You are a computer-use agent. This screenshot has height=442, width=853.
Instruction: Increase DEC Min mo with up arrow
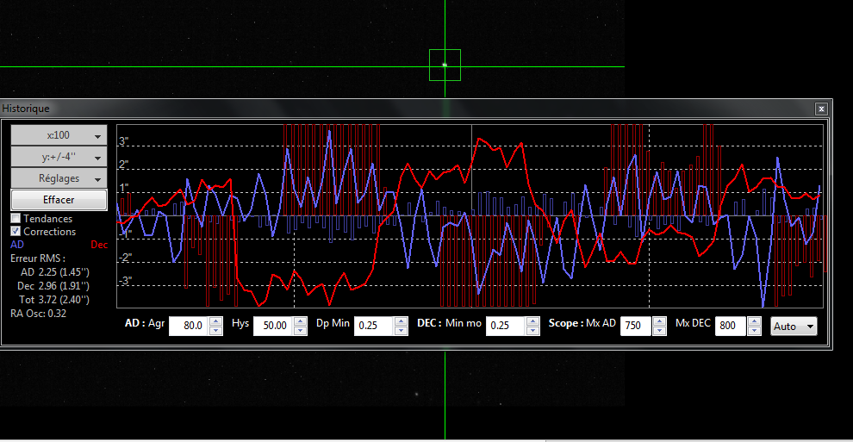pyautogui.click(x=533, y=321)
